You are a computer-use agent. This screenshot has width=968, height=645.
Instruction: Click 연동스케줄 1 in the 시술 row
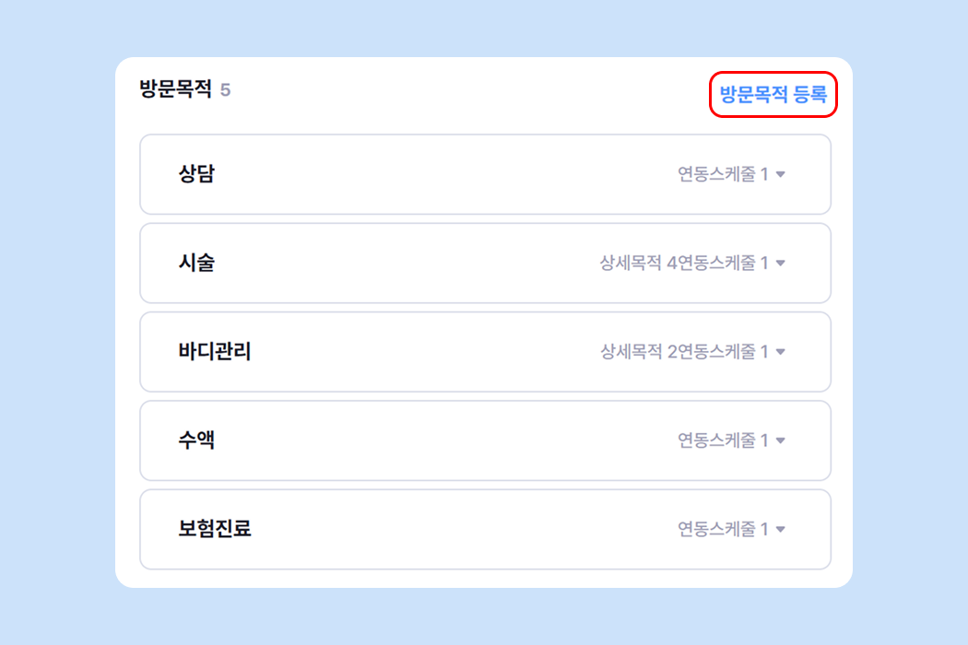tap(723, 263)
